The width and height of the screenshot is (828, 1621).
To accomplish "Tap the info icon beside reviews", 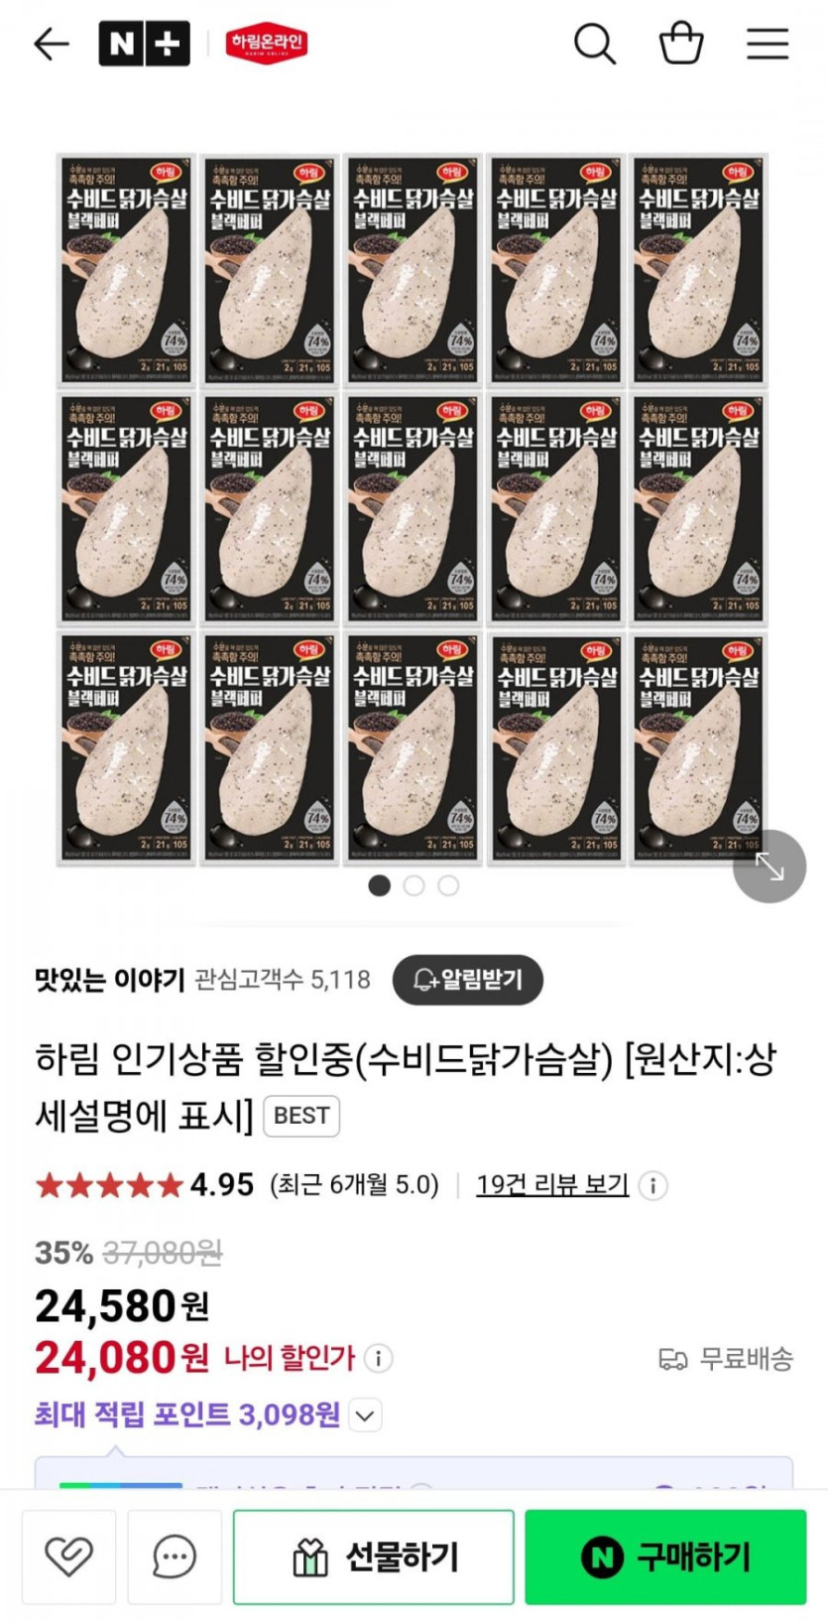I will coord(652,1185).
